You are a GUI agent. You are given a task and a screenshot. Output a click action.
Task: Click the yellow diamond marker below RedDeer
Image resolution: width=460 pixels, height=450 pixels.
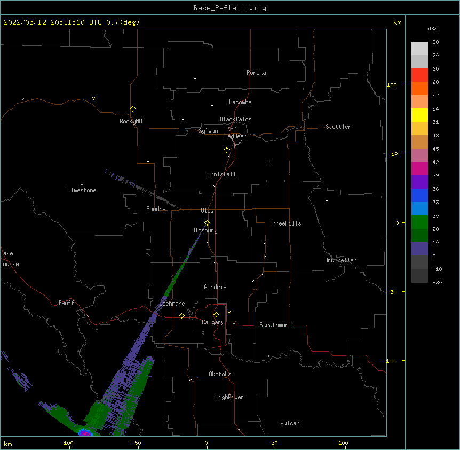pos(227,150)
